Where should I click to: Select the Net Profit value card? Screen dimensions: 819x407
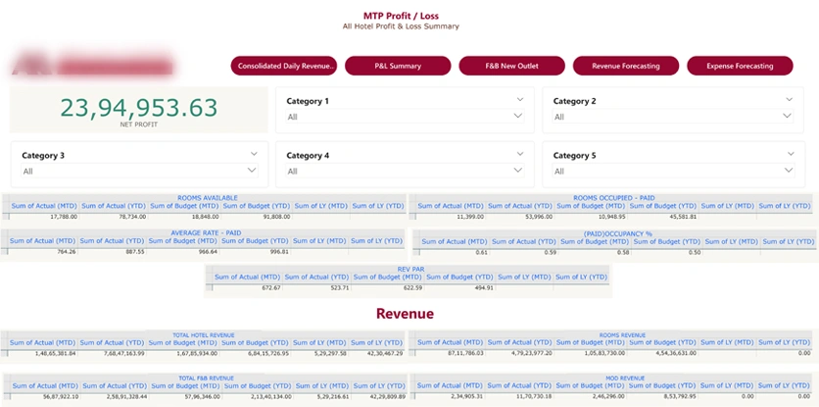click(136, 110)
